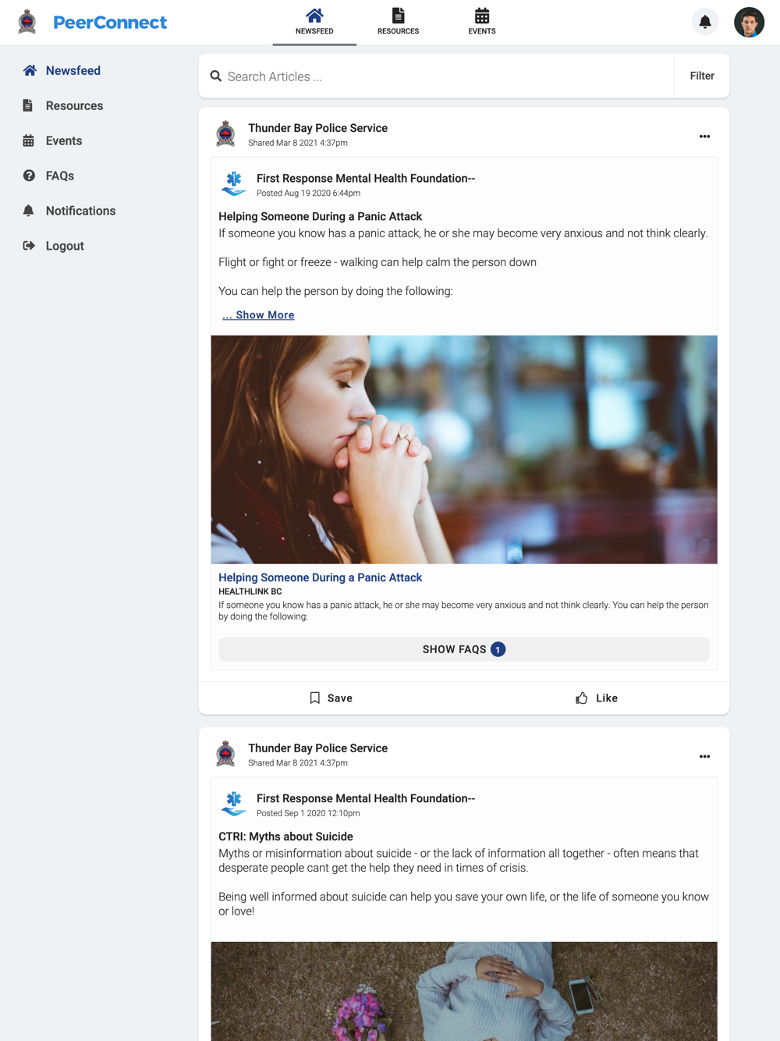Image resolution: width=780 pixels, height=1041 pixels.
Task: Select Resources in the sidebar
Action: (x=64, y=105)
